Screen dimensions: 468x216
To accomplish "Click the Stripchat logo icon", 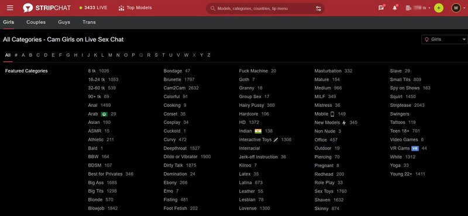I will point(27,8).
